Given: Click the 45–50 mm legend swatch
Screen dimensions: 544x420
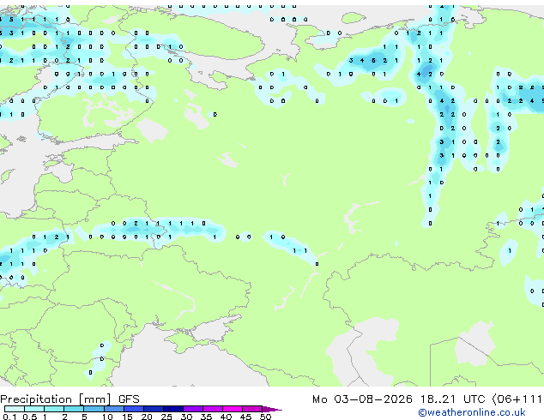Looking at the screenshot, I should tap(252, 409).
